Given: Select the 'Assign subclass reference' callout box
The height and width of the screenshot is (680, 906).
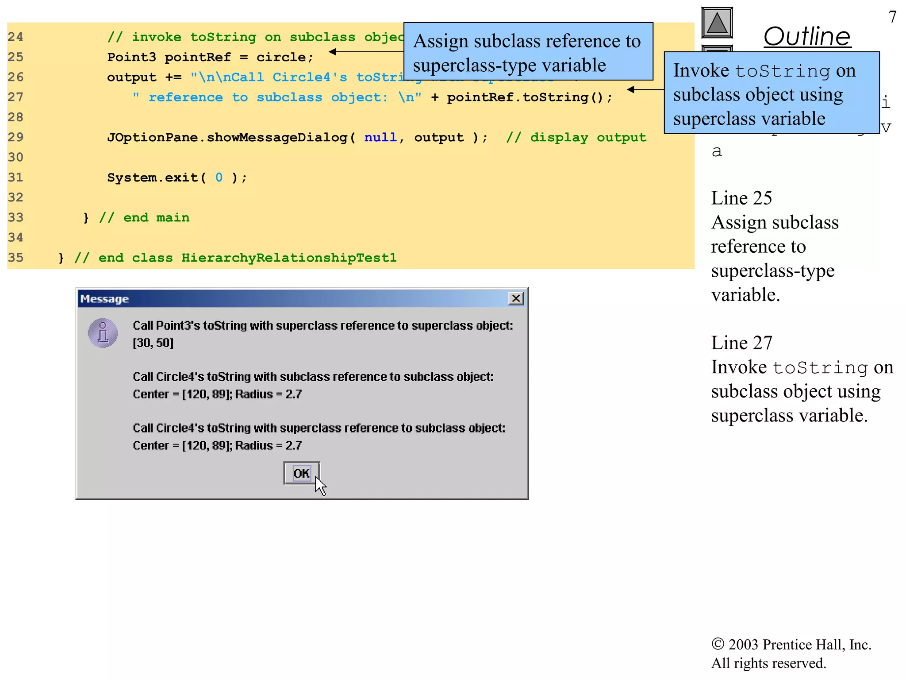Looking at the screenshot, I should coord(528,52).
